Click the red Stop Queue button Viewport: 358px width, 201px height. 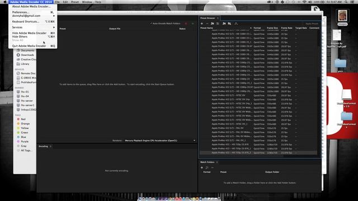[x=186, y=23]
